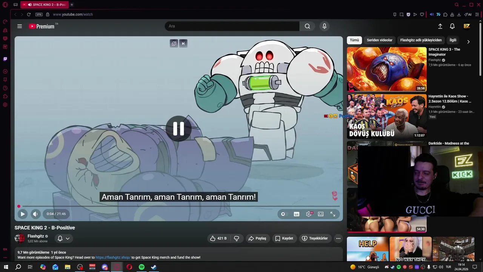Open File Explorer from taskbar

tap(68, 267)
